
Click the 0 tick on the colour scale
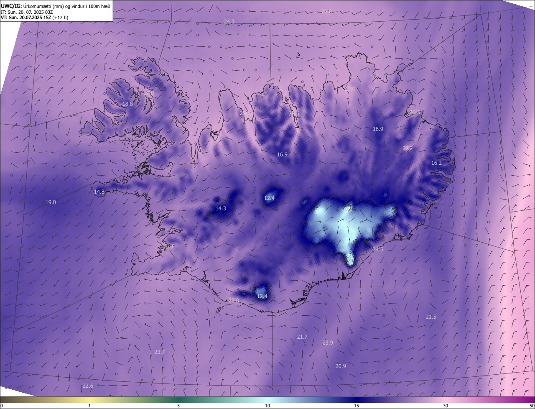pos(2,406)
